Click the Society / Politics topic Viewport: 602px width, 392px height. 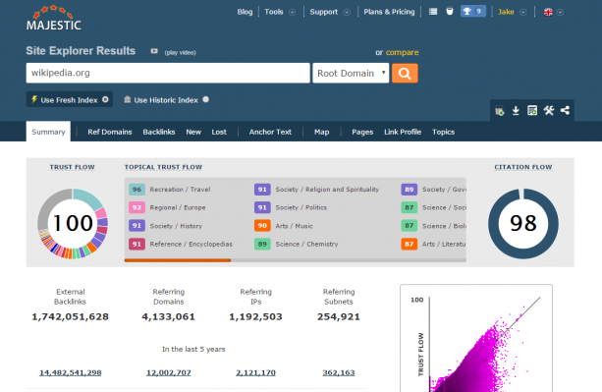click(301, 207)
